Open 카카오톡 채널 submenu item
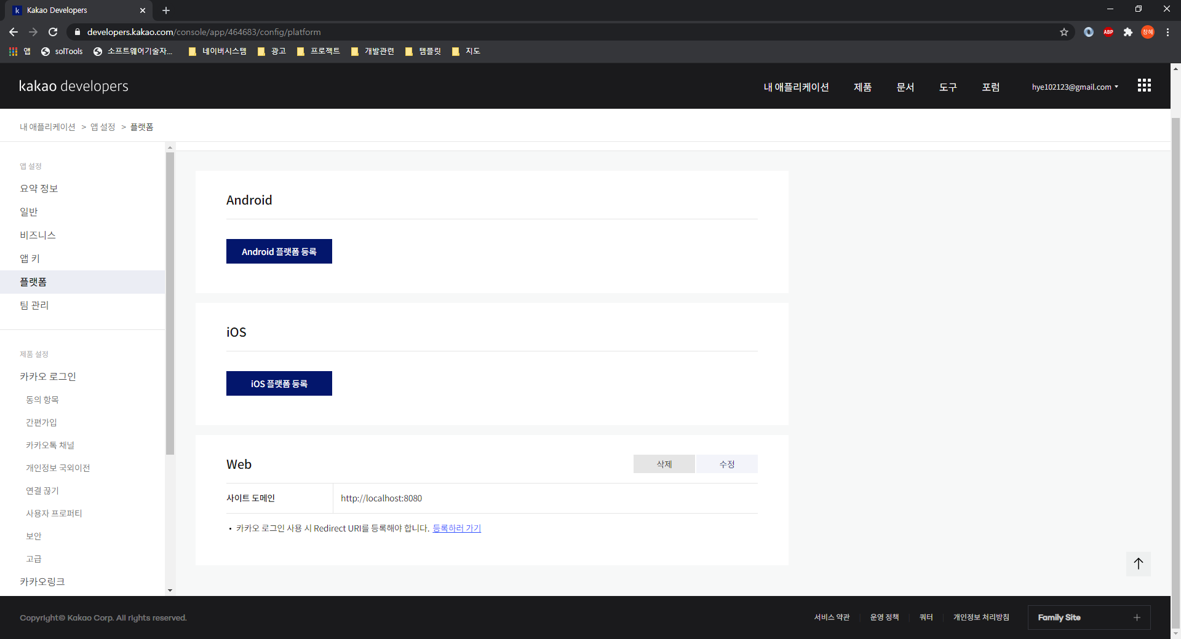The width and height of the screenshot is (1181, 639). [x=50, y=445]
